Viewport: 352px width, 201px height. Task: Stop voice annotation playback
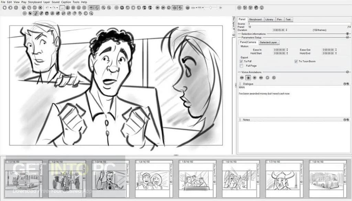click(x=247, y=78)
